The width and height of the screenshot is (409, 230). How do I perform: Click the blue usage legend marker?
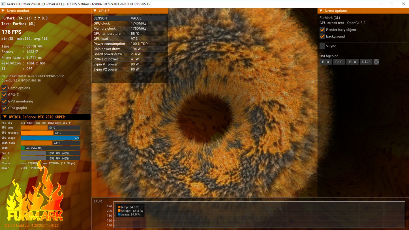[x=119, y=214]
